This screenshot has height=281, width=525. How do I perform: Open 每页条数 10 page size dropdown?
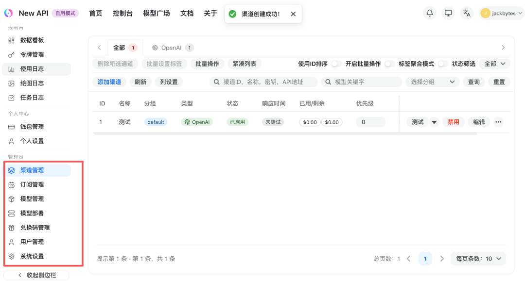click(x=478, y=259)
